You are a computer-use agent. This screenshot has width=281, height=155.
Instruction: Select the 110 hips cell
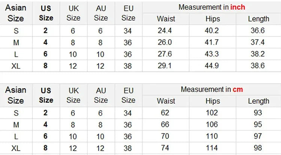[212, 136]
